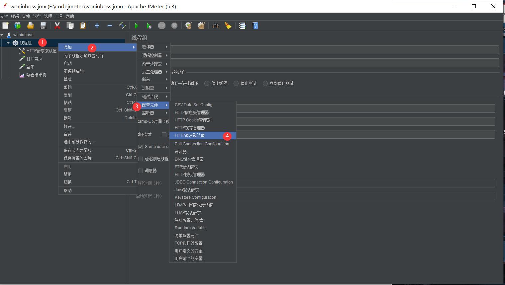This screenshot has width=505, height=285.
Task: Click the Paste clipboard icon
Action: 83,26
